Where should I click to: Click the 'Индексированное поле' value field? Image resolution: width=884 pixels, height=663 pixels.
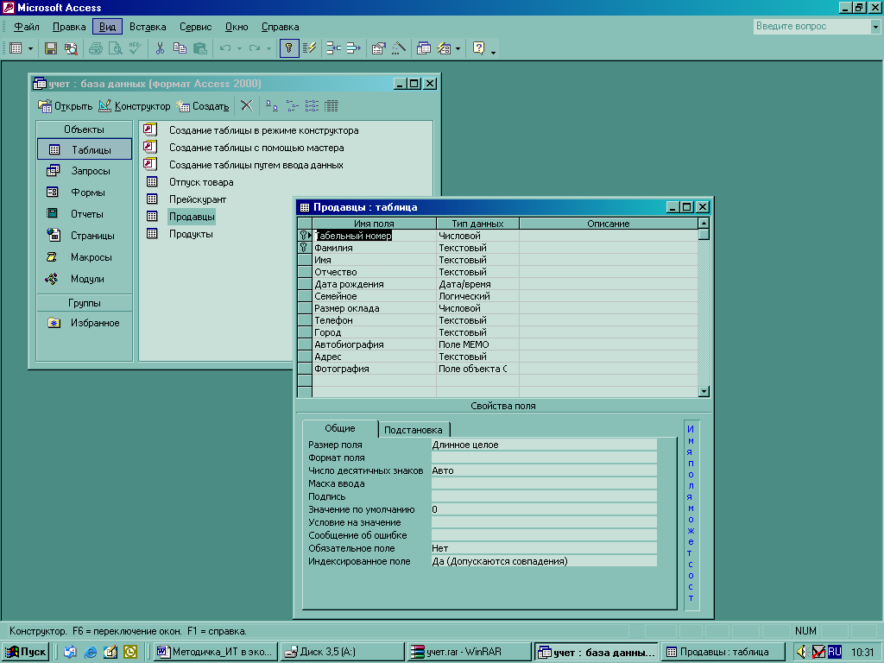[544, 561]
